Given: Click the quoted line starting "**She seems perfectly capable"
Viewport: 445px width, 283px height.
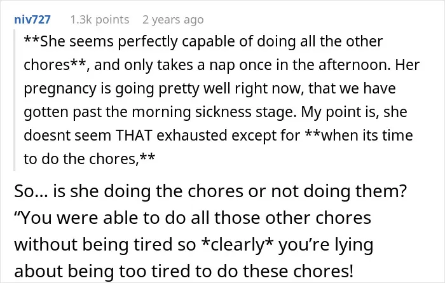Looking at the screenshot, I should tap(203, 42).
